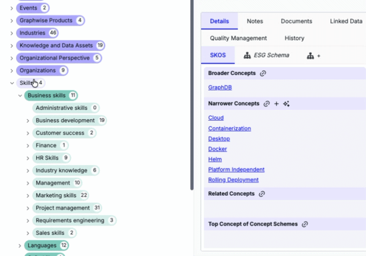This screenshot has width=366, height=256.
Task: Open the Linked Data tab
Action: click(x=346, y=21)
